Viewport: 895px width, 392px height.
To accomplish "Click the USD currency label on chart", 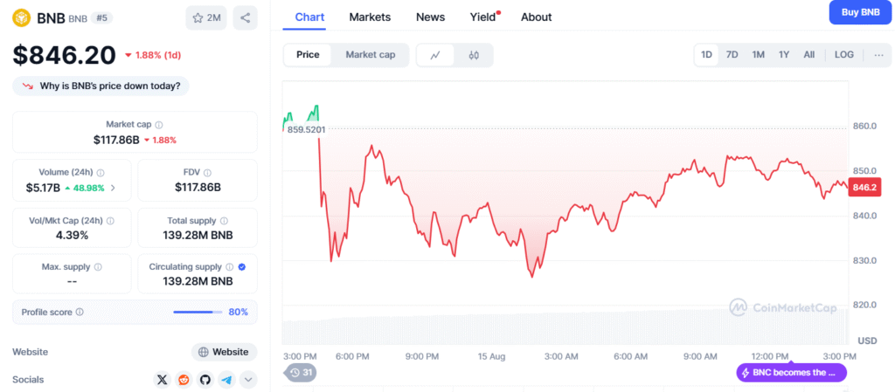I will 867,340.
